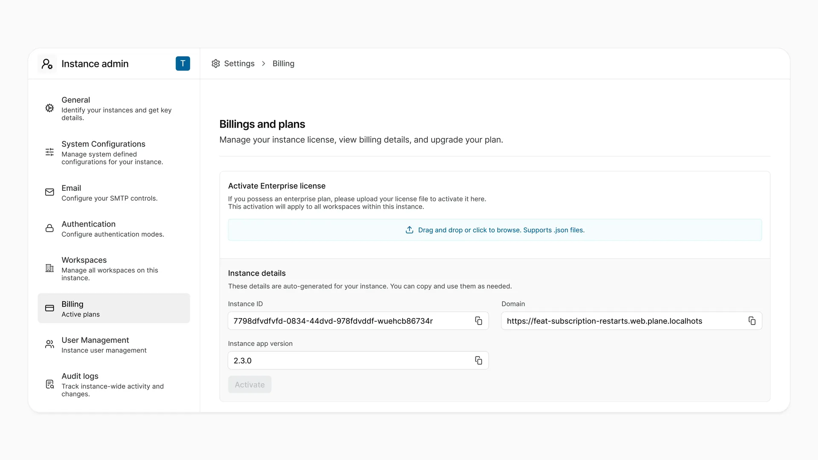
Task: Click the Audit logs document-search icon
Action: click(50, 384)
